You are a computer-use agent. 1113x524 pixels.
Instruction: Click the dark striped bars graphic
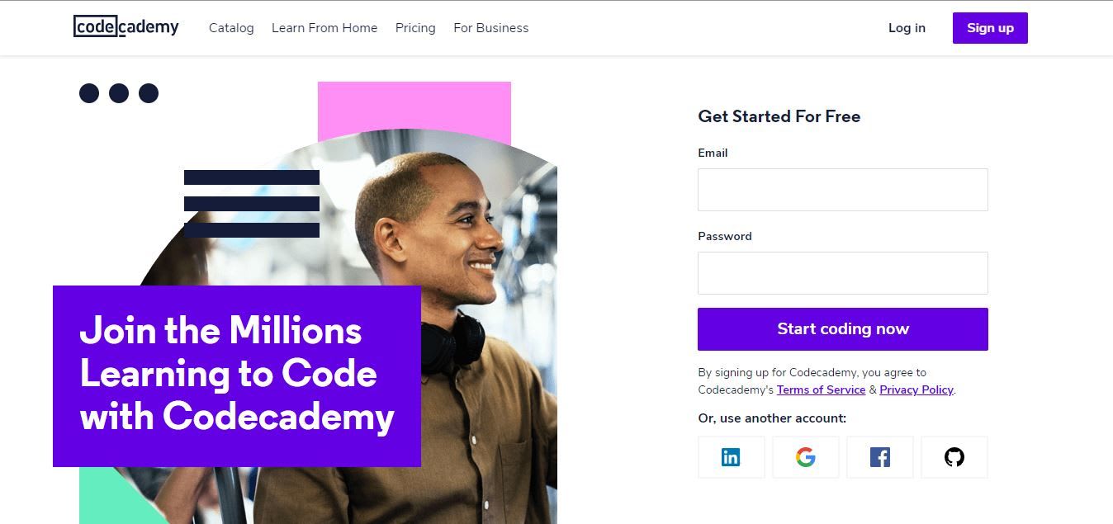pos(251,204)
